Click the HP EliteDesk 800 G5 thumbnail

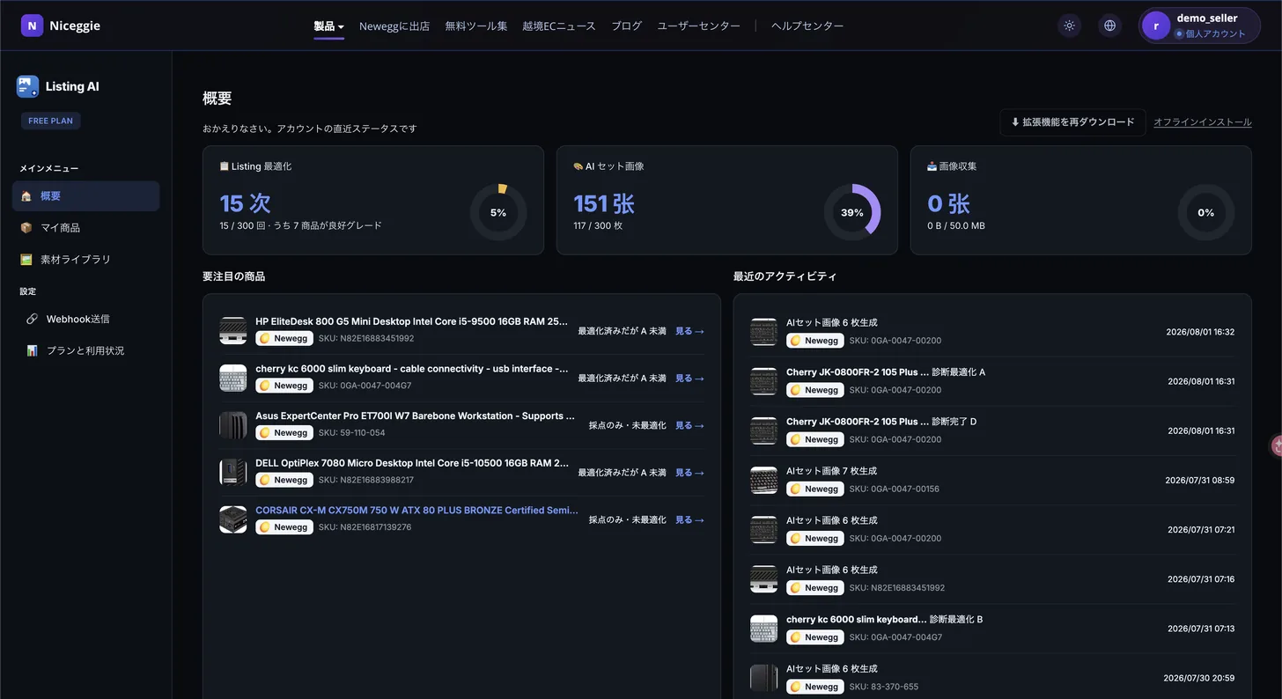233,330
